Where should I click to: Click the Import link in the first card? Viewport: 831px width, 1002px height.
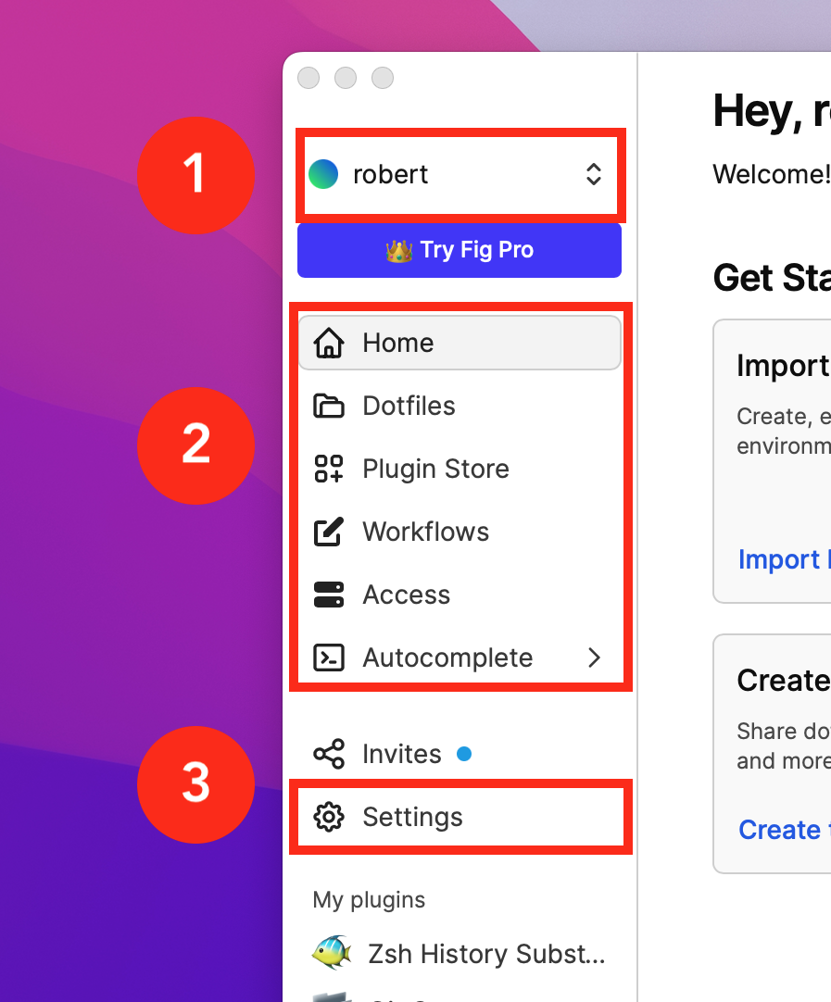click(785, 559)
